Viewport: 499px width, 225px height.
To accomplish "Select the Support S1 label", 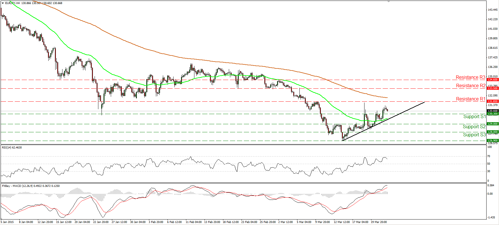I will coord(474,116).
